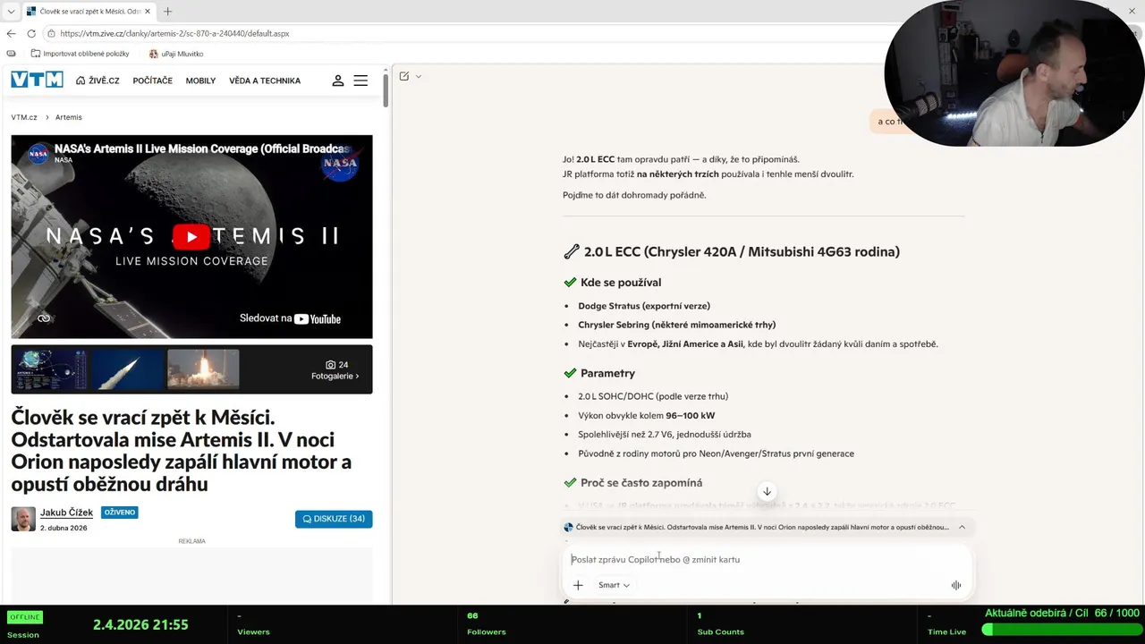Open the rocket launch gallery thumbnail
The height and width of the screenshot is (644, 1145).
(x=203, y=369)
